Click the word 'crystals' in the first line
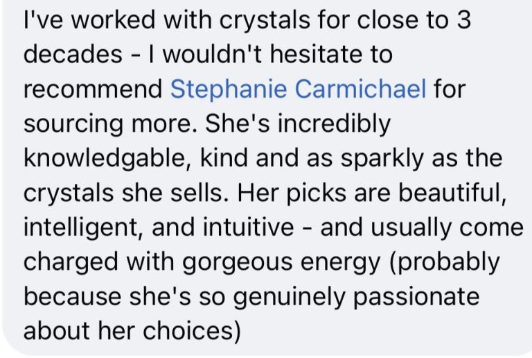532x358 pixels. (x=265, y=20)
